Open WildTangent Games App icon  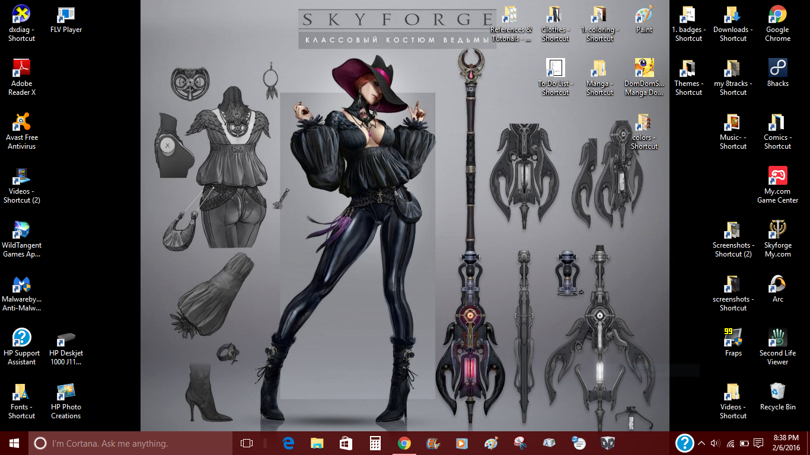[22, 239]
